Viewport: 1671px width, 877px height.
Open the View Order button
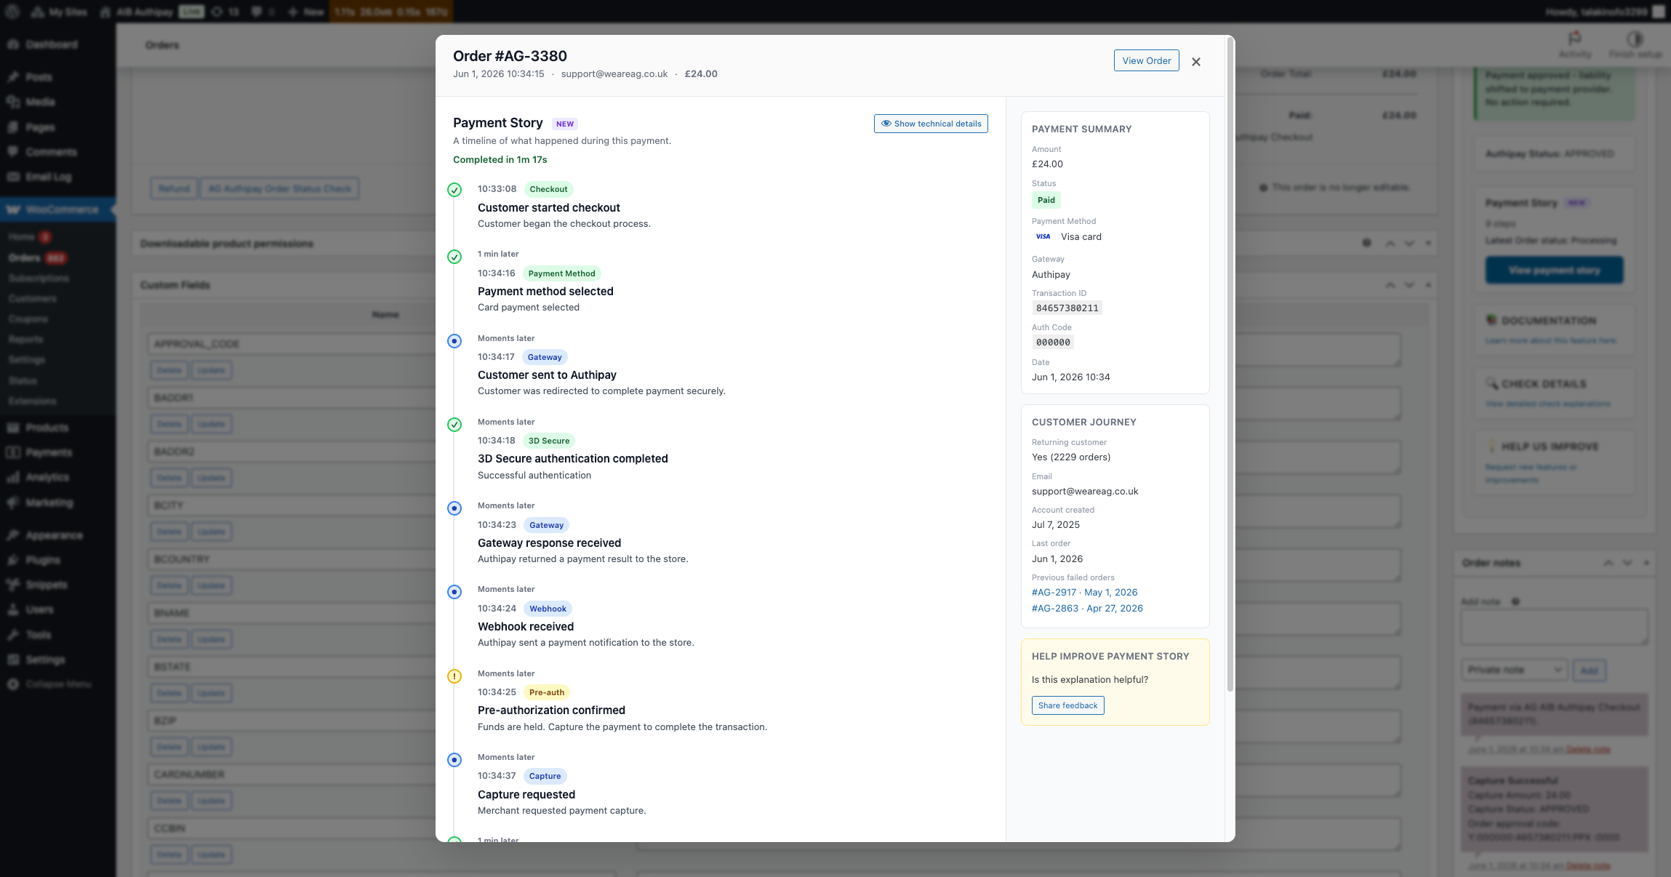click(x=1147, y=60)
